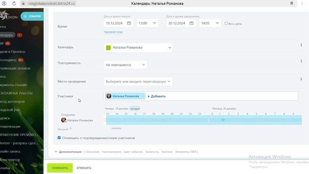This screenshot has height=174, width=309.
Task: Toggle the Весь день checkbox
Action: click(226, 23)
